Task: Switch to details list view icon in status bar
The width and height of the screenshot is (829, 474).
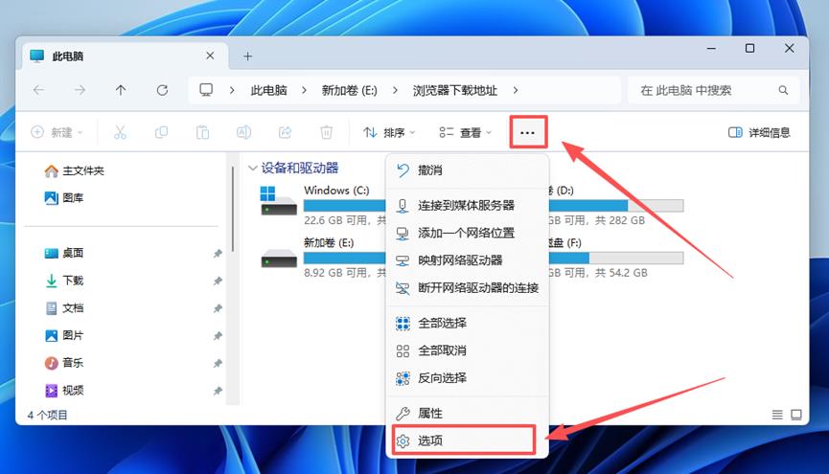Action: tap(777, 415)
